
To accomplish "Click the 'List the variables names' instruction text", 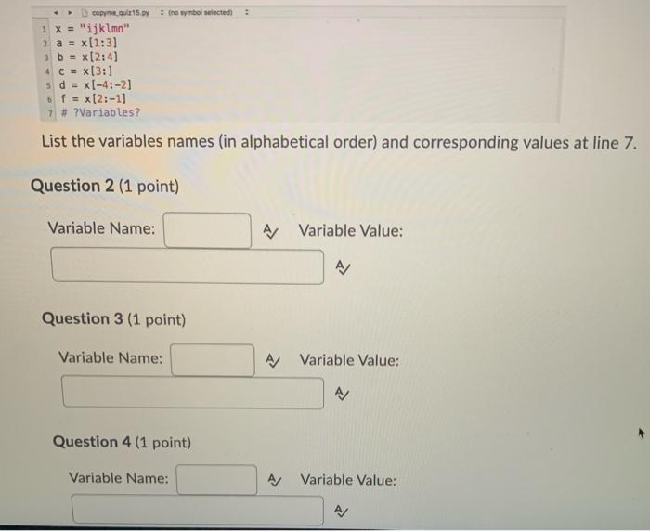I will [x=339, y=142].
